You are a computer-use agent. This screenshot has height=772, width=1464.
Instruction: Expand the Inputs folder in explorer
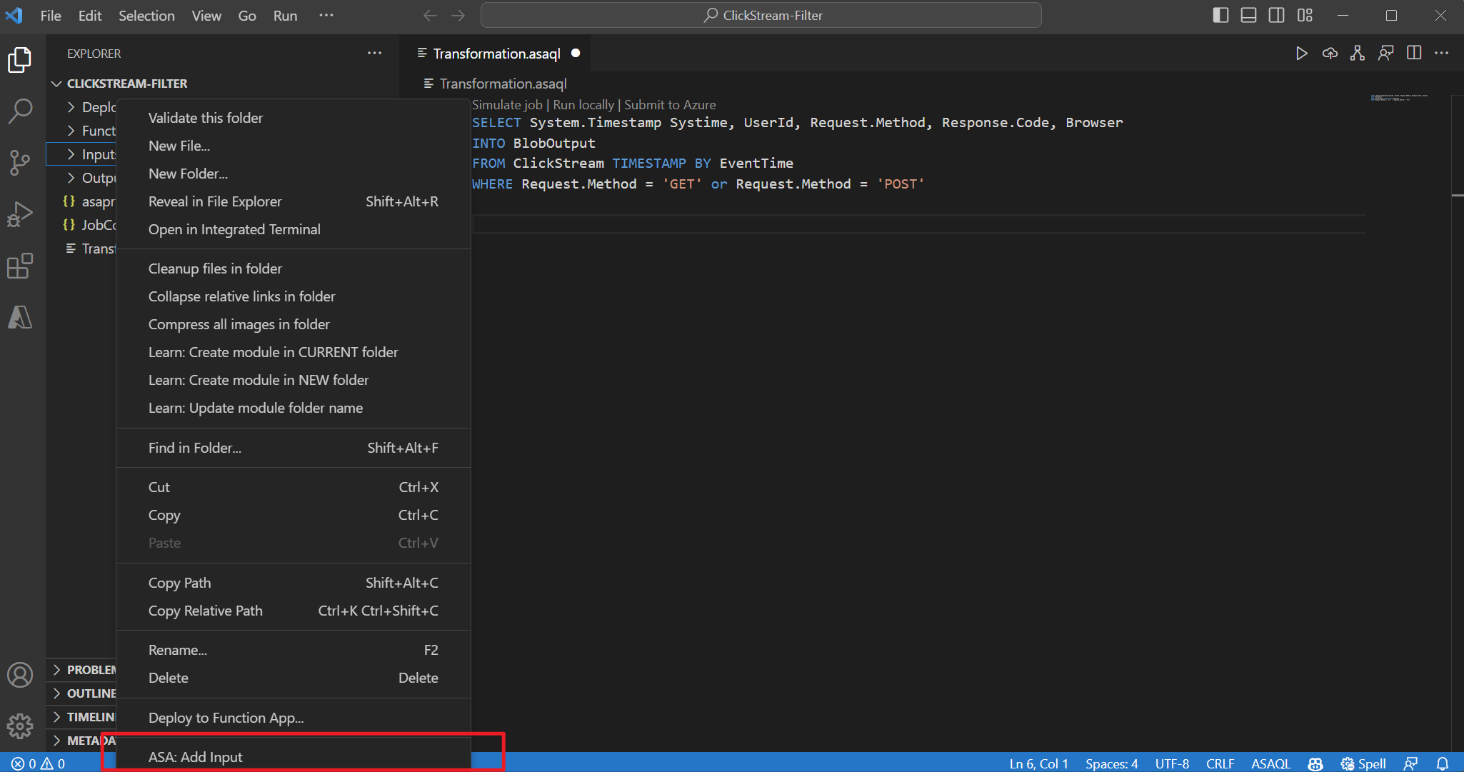(74, 154)
